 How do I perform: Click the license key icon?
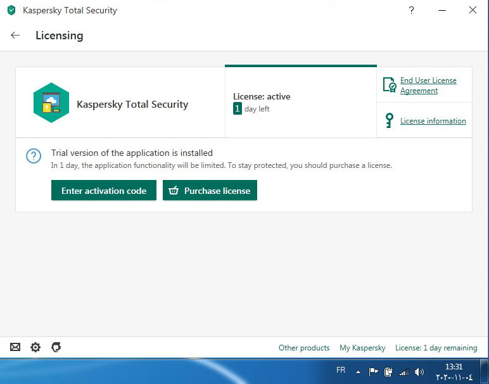[x=389, y=120]
